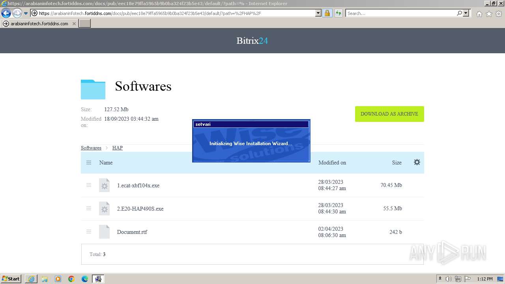The width and height of the screenshot is (505, 284).
Task: Open Microsoft Edge from the taskbar
Action: (x=85, y=279)
